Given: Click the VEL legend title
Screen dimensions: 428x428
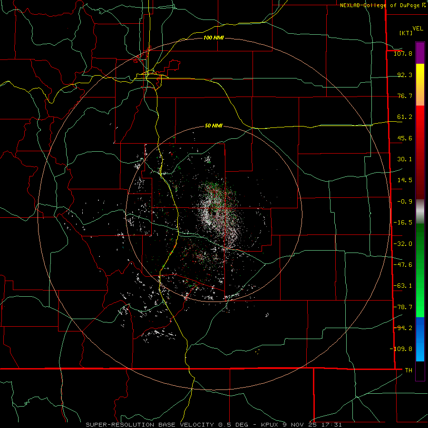Looking at the screenshot, I should tap(418, 29).
